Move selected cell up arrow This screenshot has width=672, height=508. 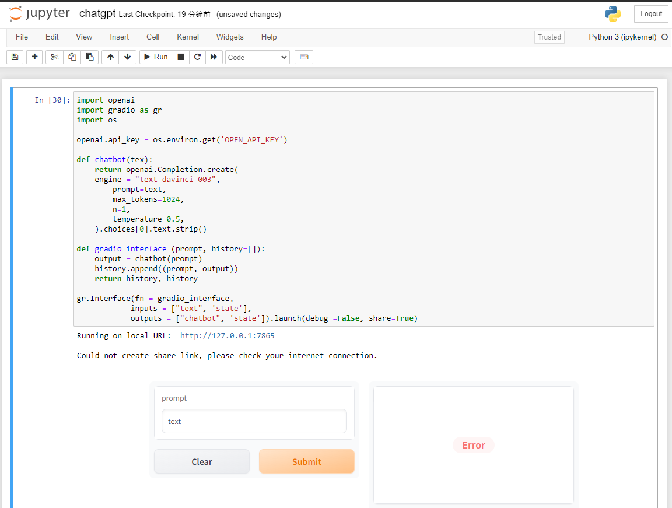coord(110,57)
